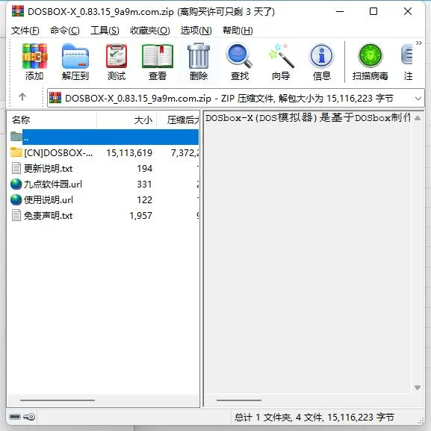Run 测试 (Test) on the archive
This screenshot has width=431, height=431.
[x=117, y=61]
